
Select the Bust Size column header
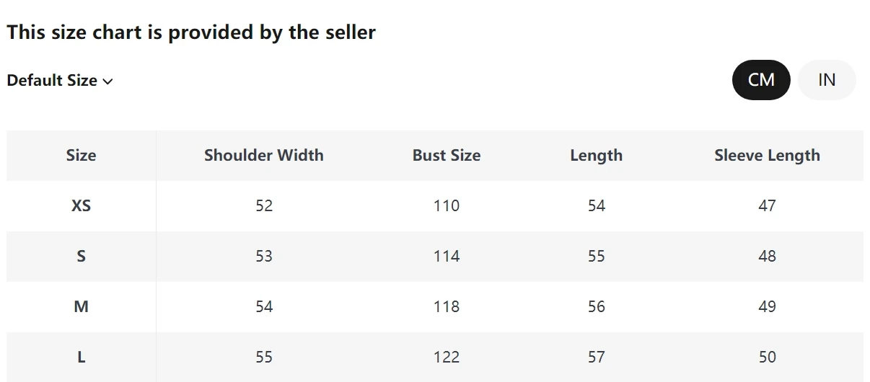coord(447,156)
